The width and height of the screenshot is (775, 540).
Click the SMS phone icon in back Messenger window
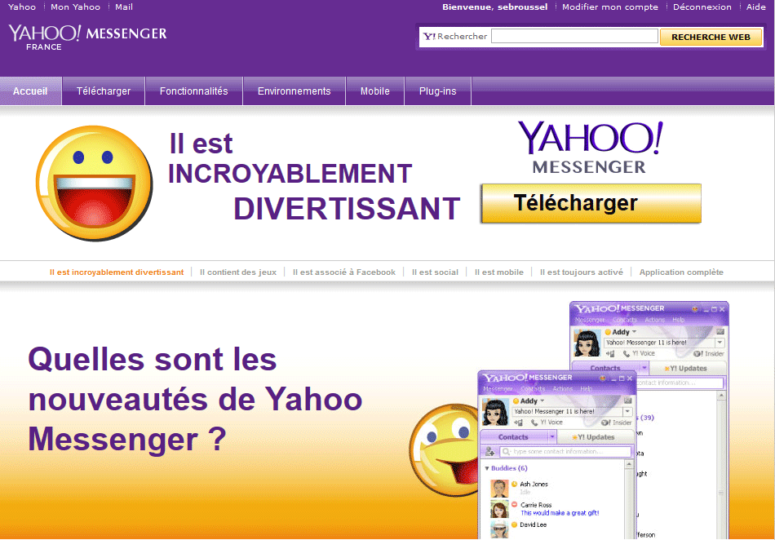[x=610, y=354]
